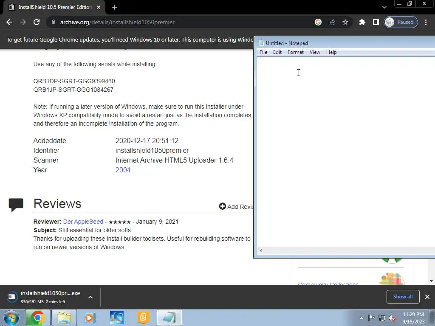The height and width of the screenshot is (326, 435).
Task: Open the network tray icon
Action: (x=382, y=318)
